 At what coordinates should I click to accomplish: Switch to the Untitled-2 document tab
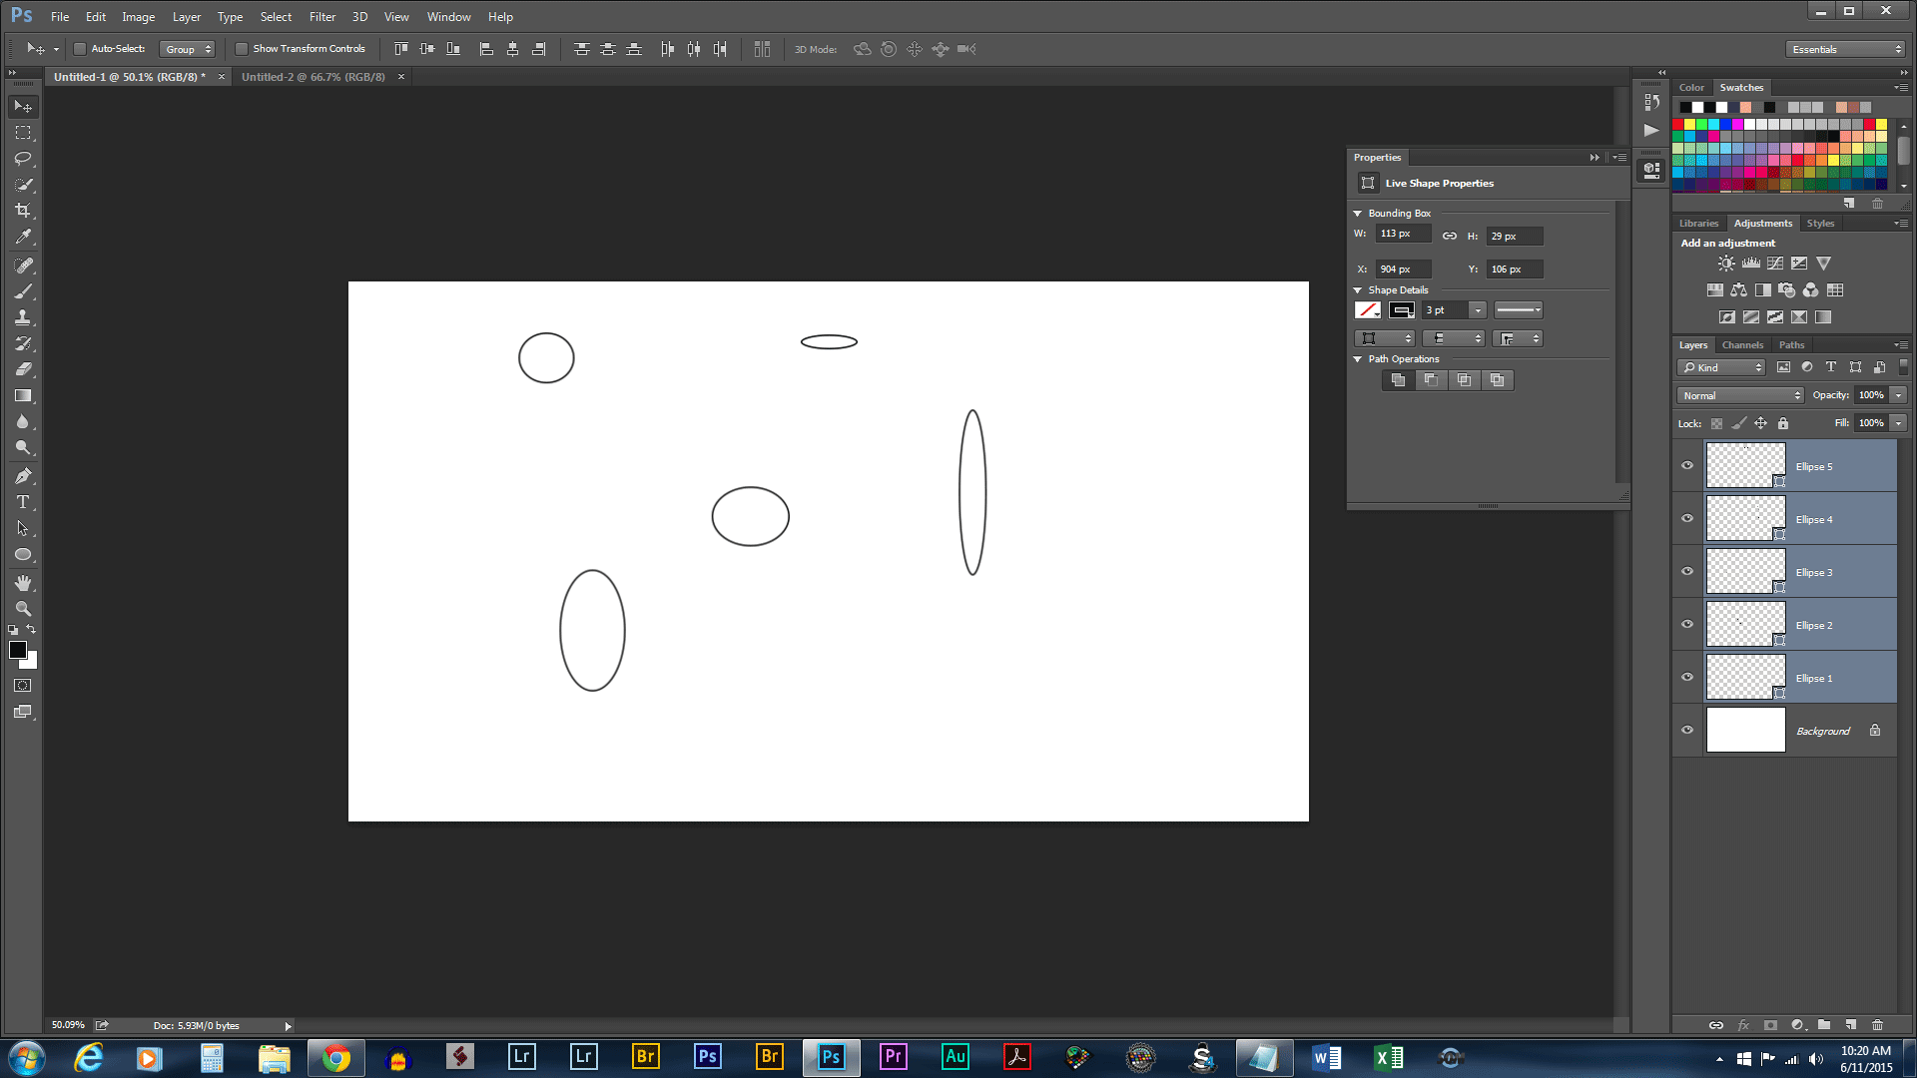312,76
